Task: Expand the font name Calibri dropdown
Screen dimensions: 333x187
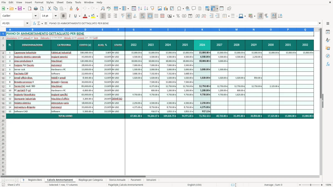Action: pyautogui.click(x=36, y=16)
